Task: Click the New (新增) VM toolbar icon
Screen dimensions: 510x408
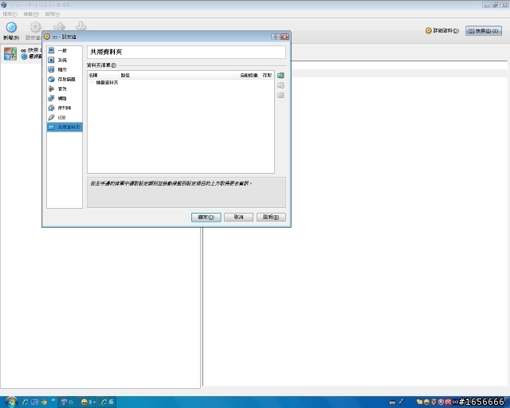Action: tap(11, 27)
